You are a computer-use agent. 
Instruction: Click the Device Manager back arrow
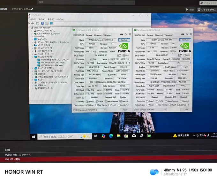tap(29, 23)
